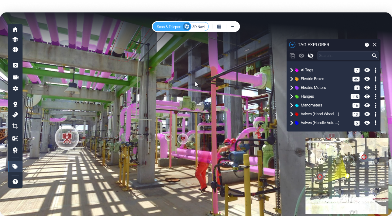
Task: Select the crop tool in sidebar
Action: (15, 126)
